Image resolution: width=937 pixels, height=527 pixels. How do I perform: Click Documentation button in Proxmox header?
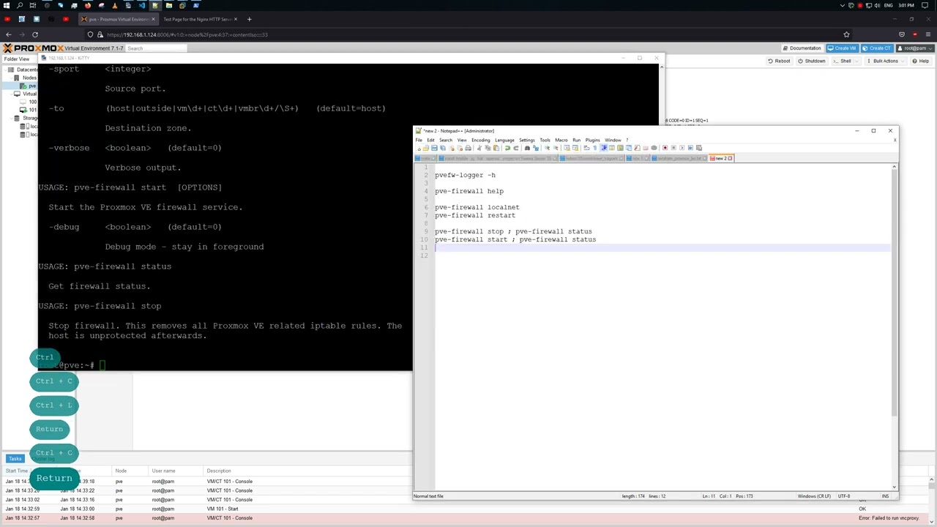(802, 48)
